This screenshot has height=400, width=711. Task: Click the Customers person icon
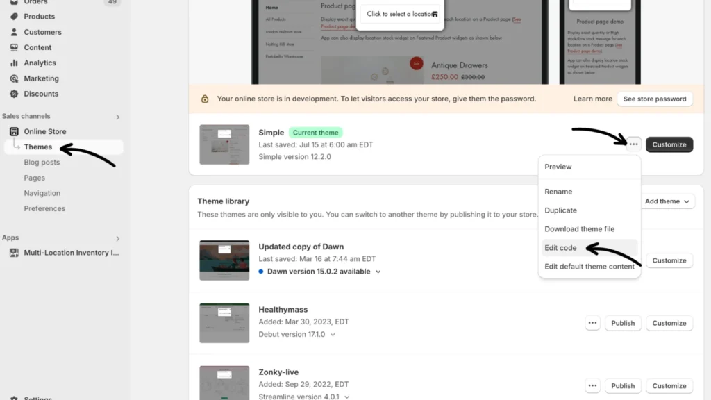pos(14,32)
